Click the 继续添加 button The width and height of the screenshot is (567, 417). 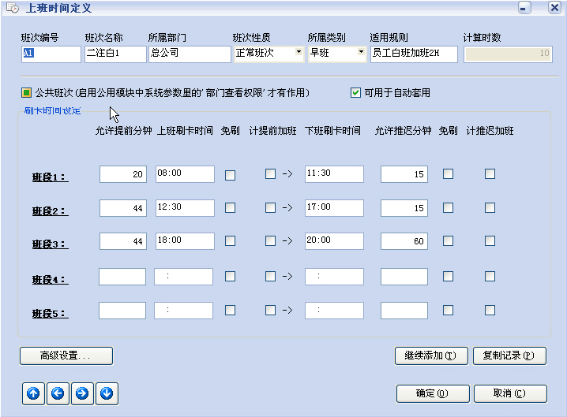tap(431, 356)
